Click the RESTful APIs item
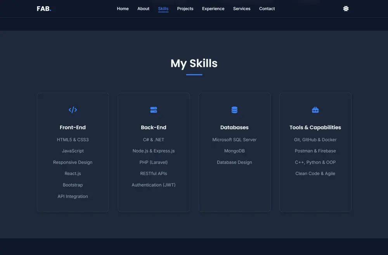 [153, 173]
